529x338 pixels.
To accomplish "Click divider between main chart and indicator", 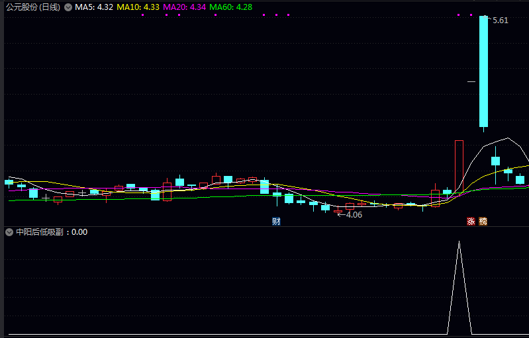I will (265, 226).
